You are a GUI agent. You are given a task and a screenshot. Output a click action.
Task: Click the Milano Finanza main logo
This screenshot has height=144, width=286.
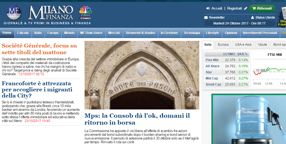click(51, 13)
